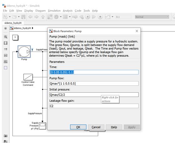This screenshot has width=175, height=143.
Task: Expand the configuration gear dropdown arrow
Action: pyautogui.click(x=61, y=17)
